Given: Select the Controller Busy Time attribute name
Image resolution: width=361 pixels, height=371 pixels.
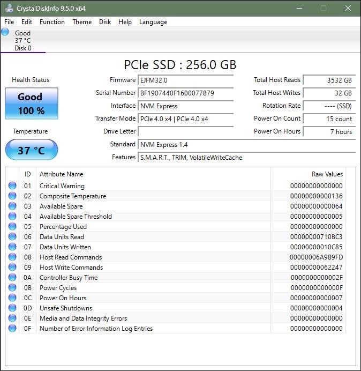Looking at the screenshot, I should (x=69, y=278).
